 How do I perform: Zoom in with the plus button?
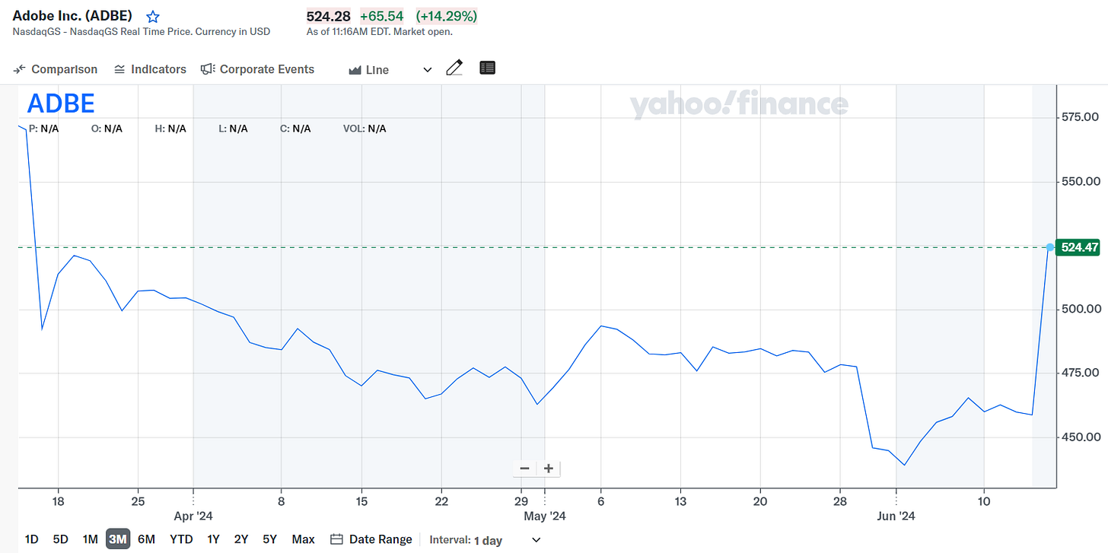point(548,469)
